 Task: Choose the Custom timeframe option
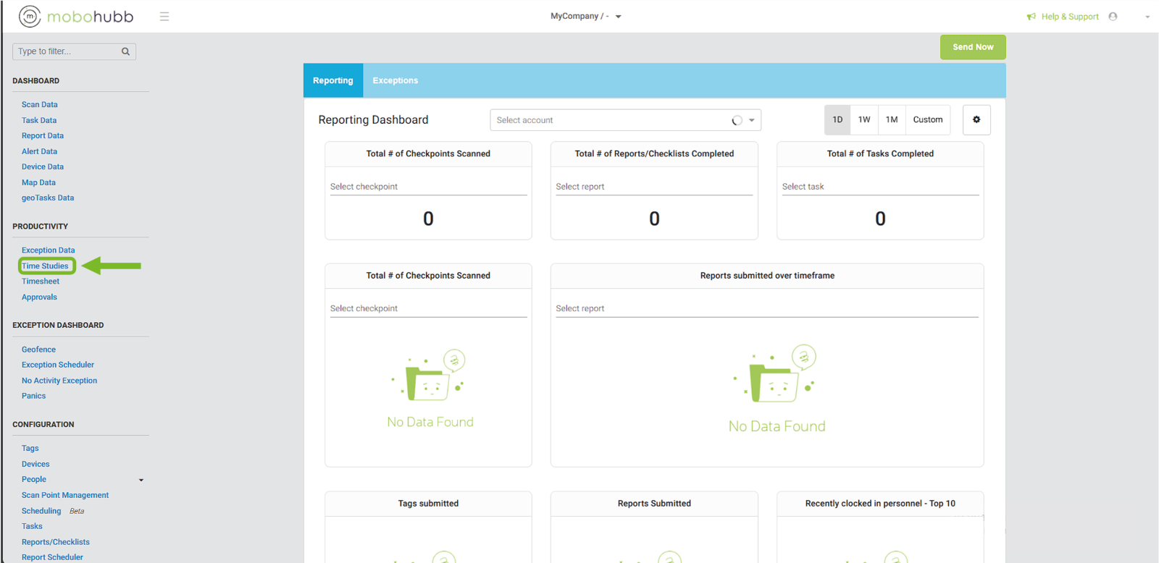(x=927, y=120)
